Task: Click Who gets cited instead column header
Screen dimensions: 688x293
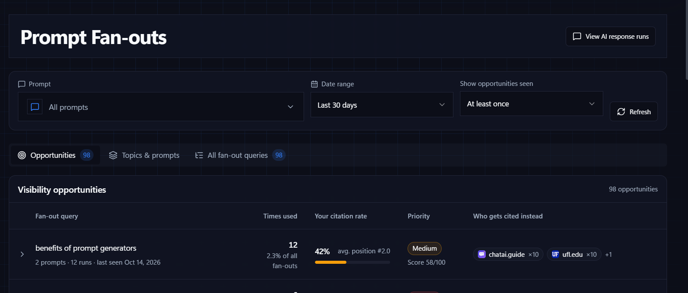Action: (x=508, y=216)
